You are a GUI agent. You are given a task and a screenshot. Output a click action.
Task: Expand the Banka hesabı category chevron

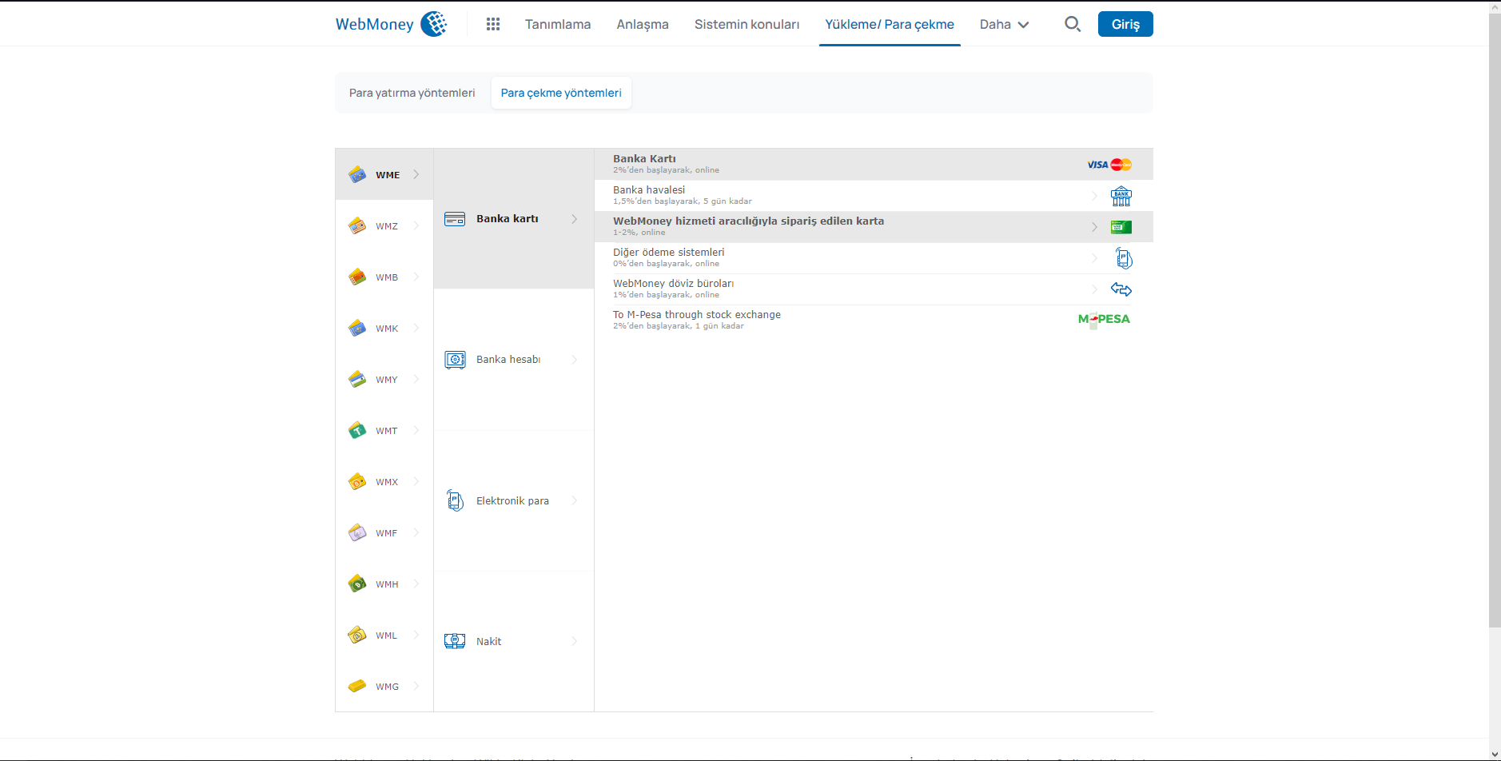click(x=575, y=360)
